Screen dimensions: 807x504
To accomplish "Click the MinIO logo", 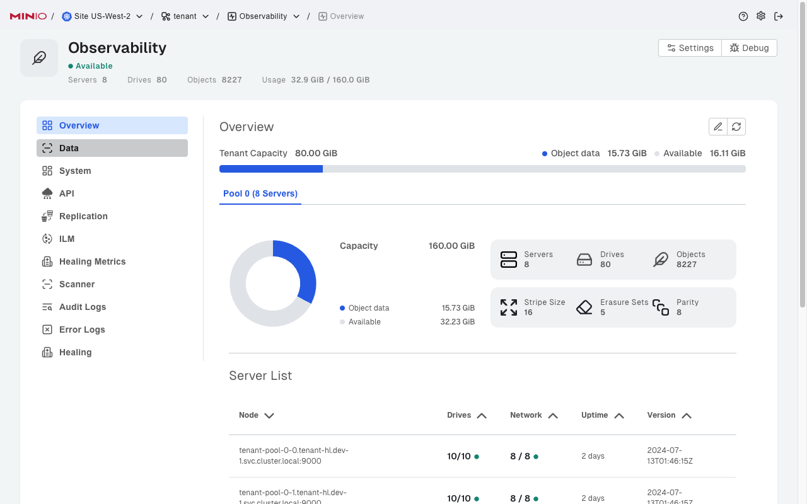I will click(x=28, y=16).
